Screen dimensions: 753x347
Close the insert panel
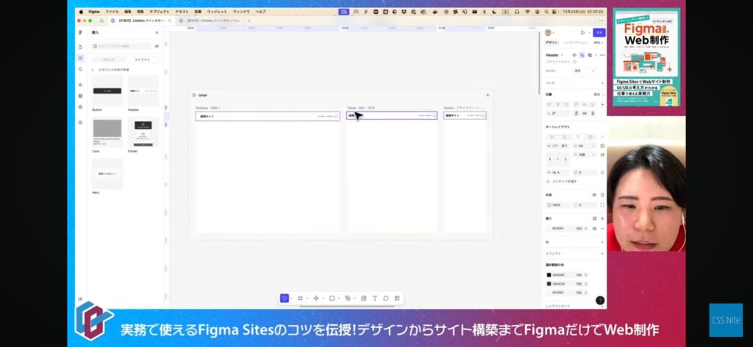[x=157, y=33]
